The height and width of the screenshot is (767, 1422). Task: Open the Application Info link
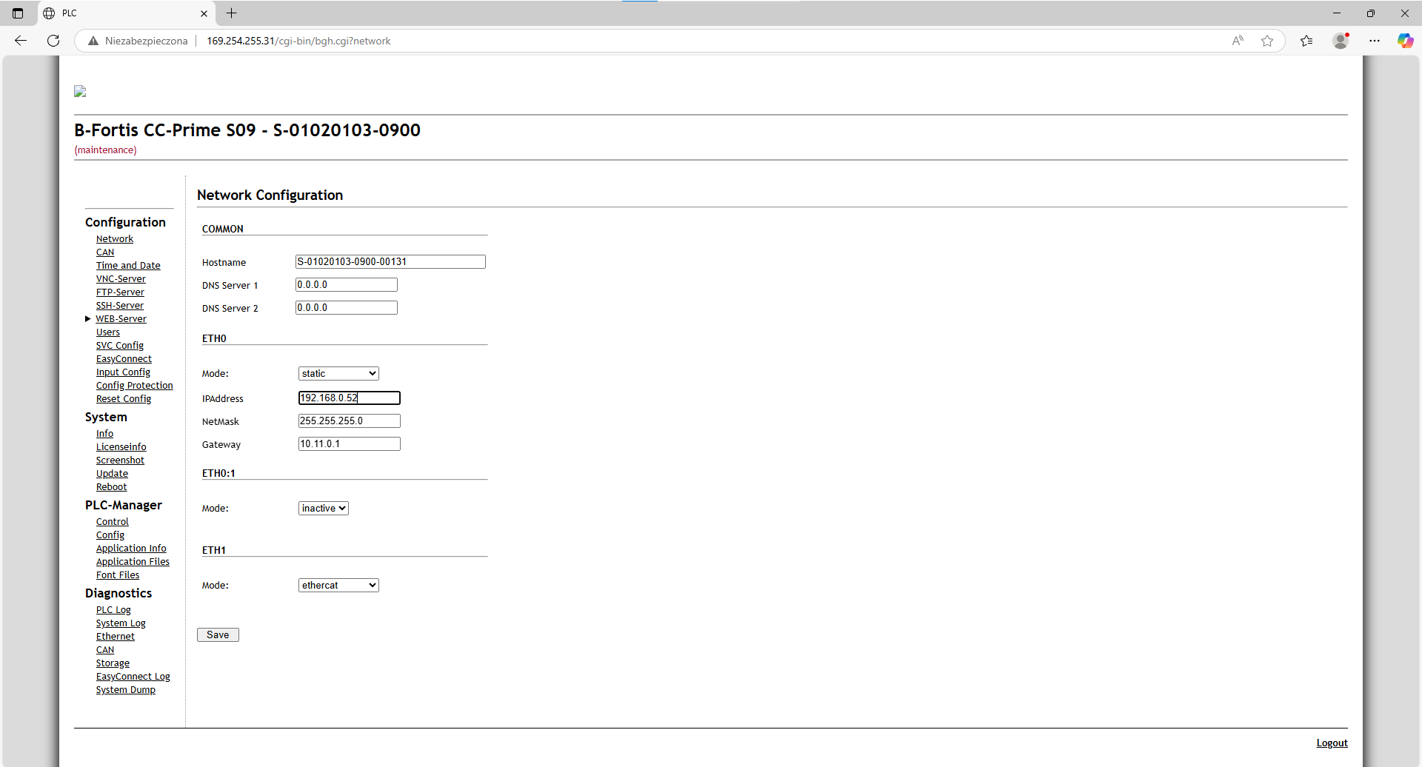pyautogui.click(x=131, y=549)
